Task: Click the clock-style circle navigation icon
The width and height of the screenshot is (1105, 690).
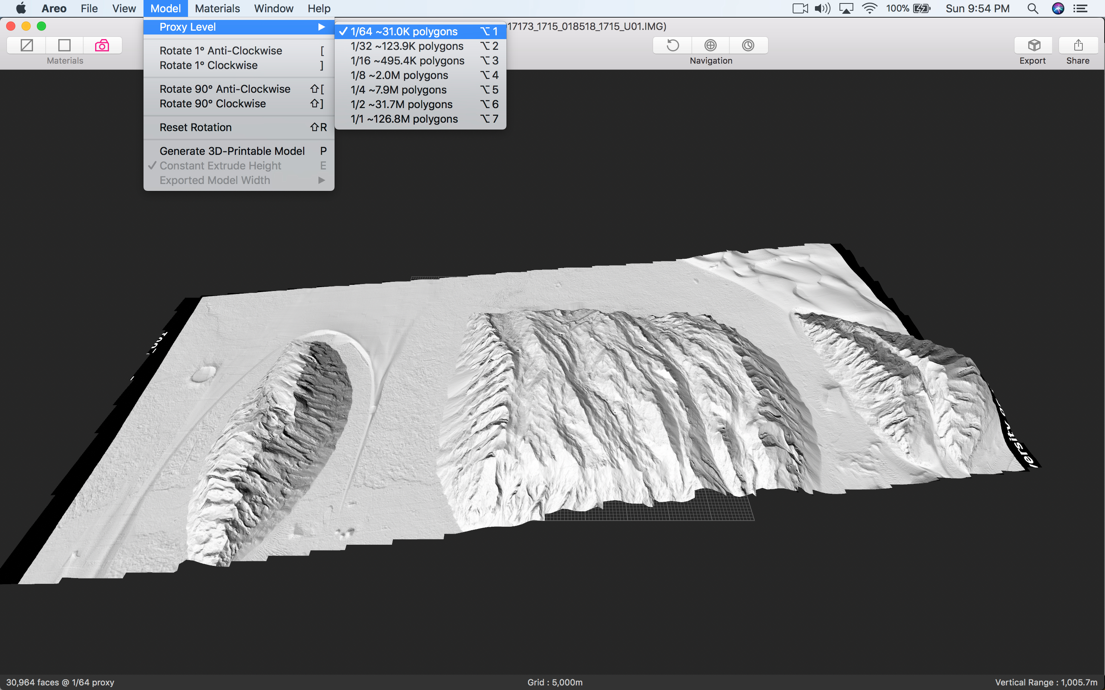Action: (748, 45)
